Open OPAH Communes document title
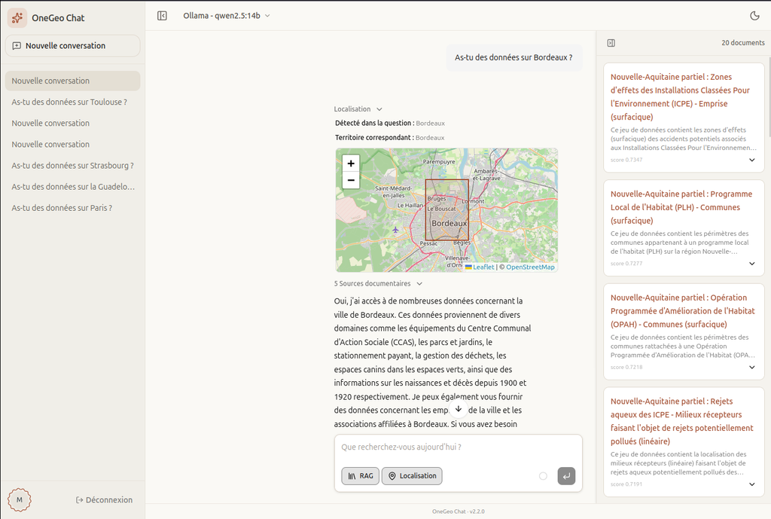Image resolution: width=771 pixels, height=519 pixels. (x=682, y=311)
